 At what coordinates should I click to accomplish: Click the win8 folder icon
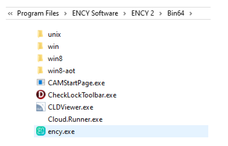(41, 58)
